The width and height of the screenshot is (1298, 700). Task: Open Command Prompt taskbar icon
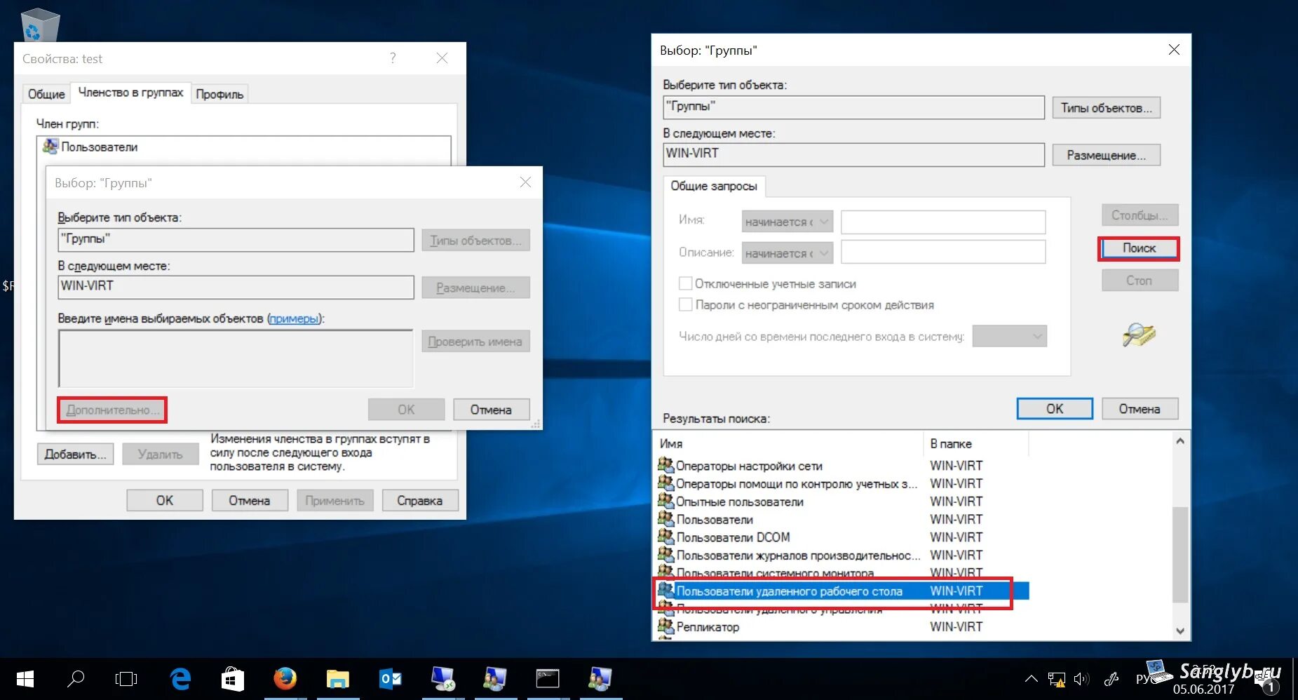pos(548,679)
